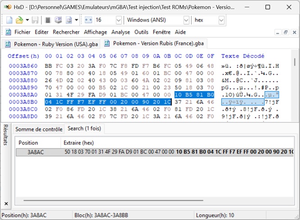Image resolution: width=300 pixels, height=220 pixels.
Task: Click the results horizontal scrollbar
Action: 135,201
